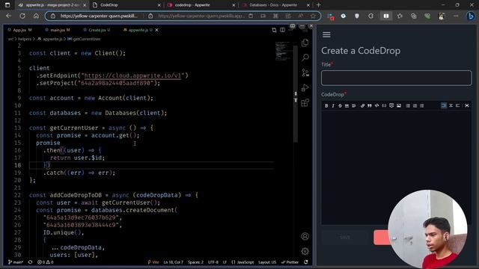The image size is (479, 269).
Task: Switch to the Create.jsx editor tab
Action: [97, 30]
